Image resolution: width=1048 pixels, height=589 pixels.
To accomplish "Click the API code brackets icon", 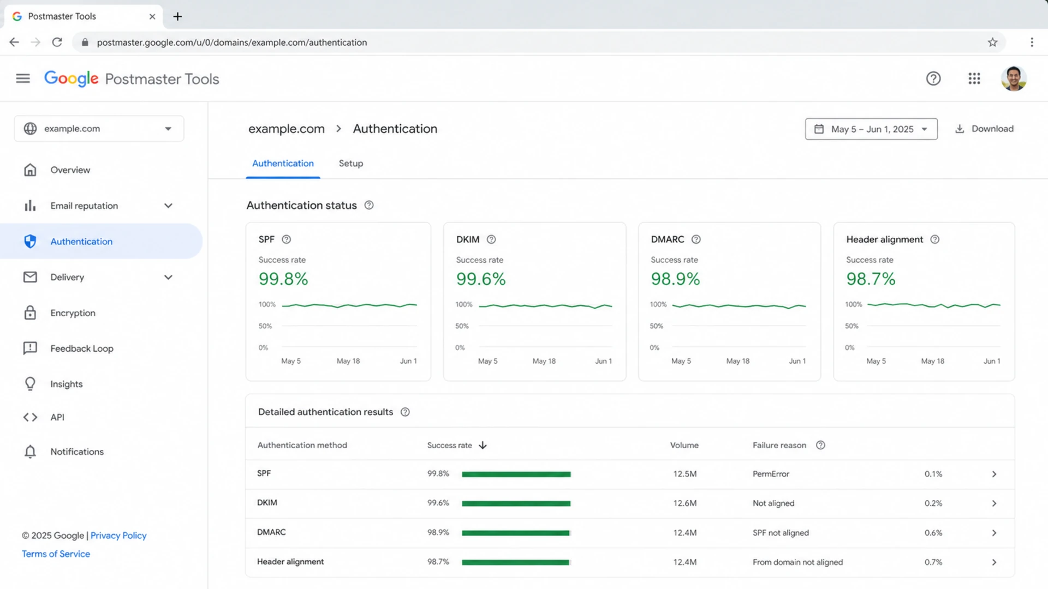I will click(30, 417).
